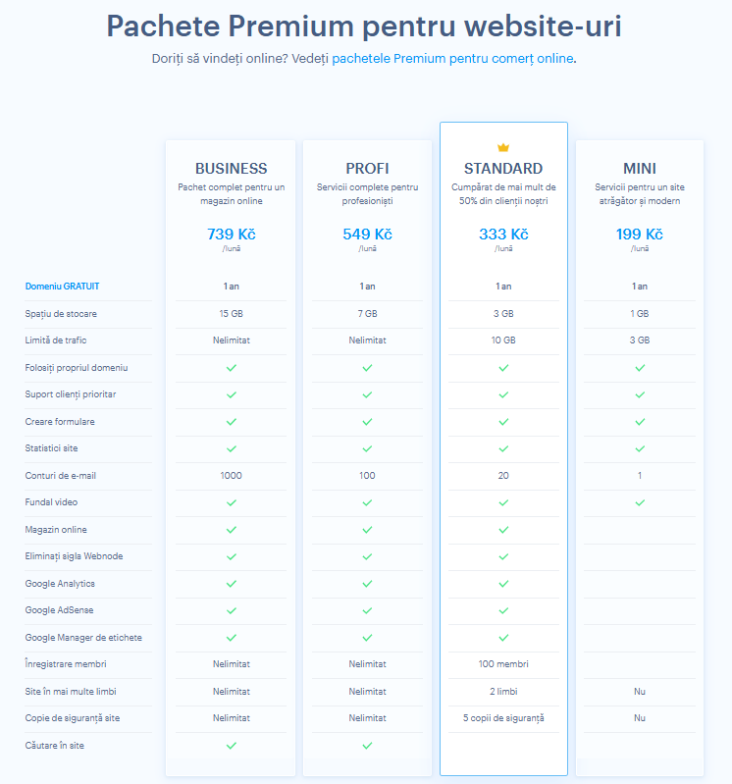Click the BUSINESS checkmark for Căutare în site

pyautogui.click(x=231, y=746)
